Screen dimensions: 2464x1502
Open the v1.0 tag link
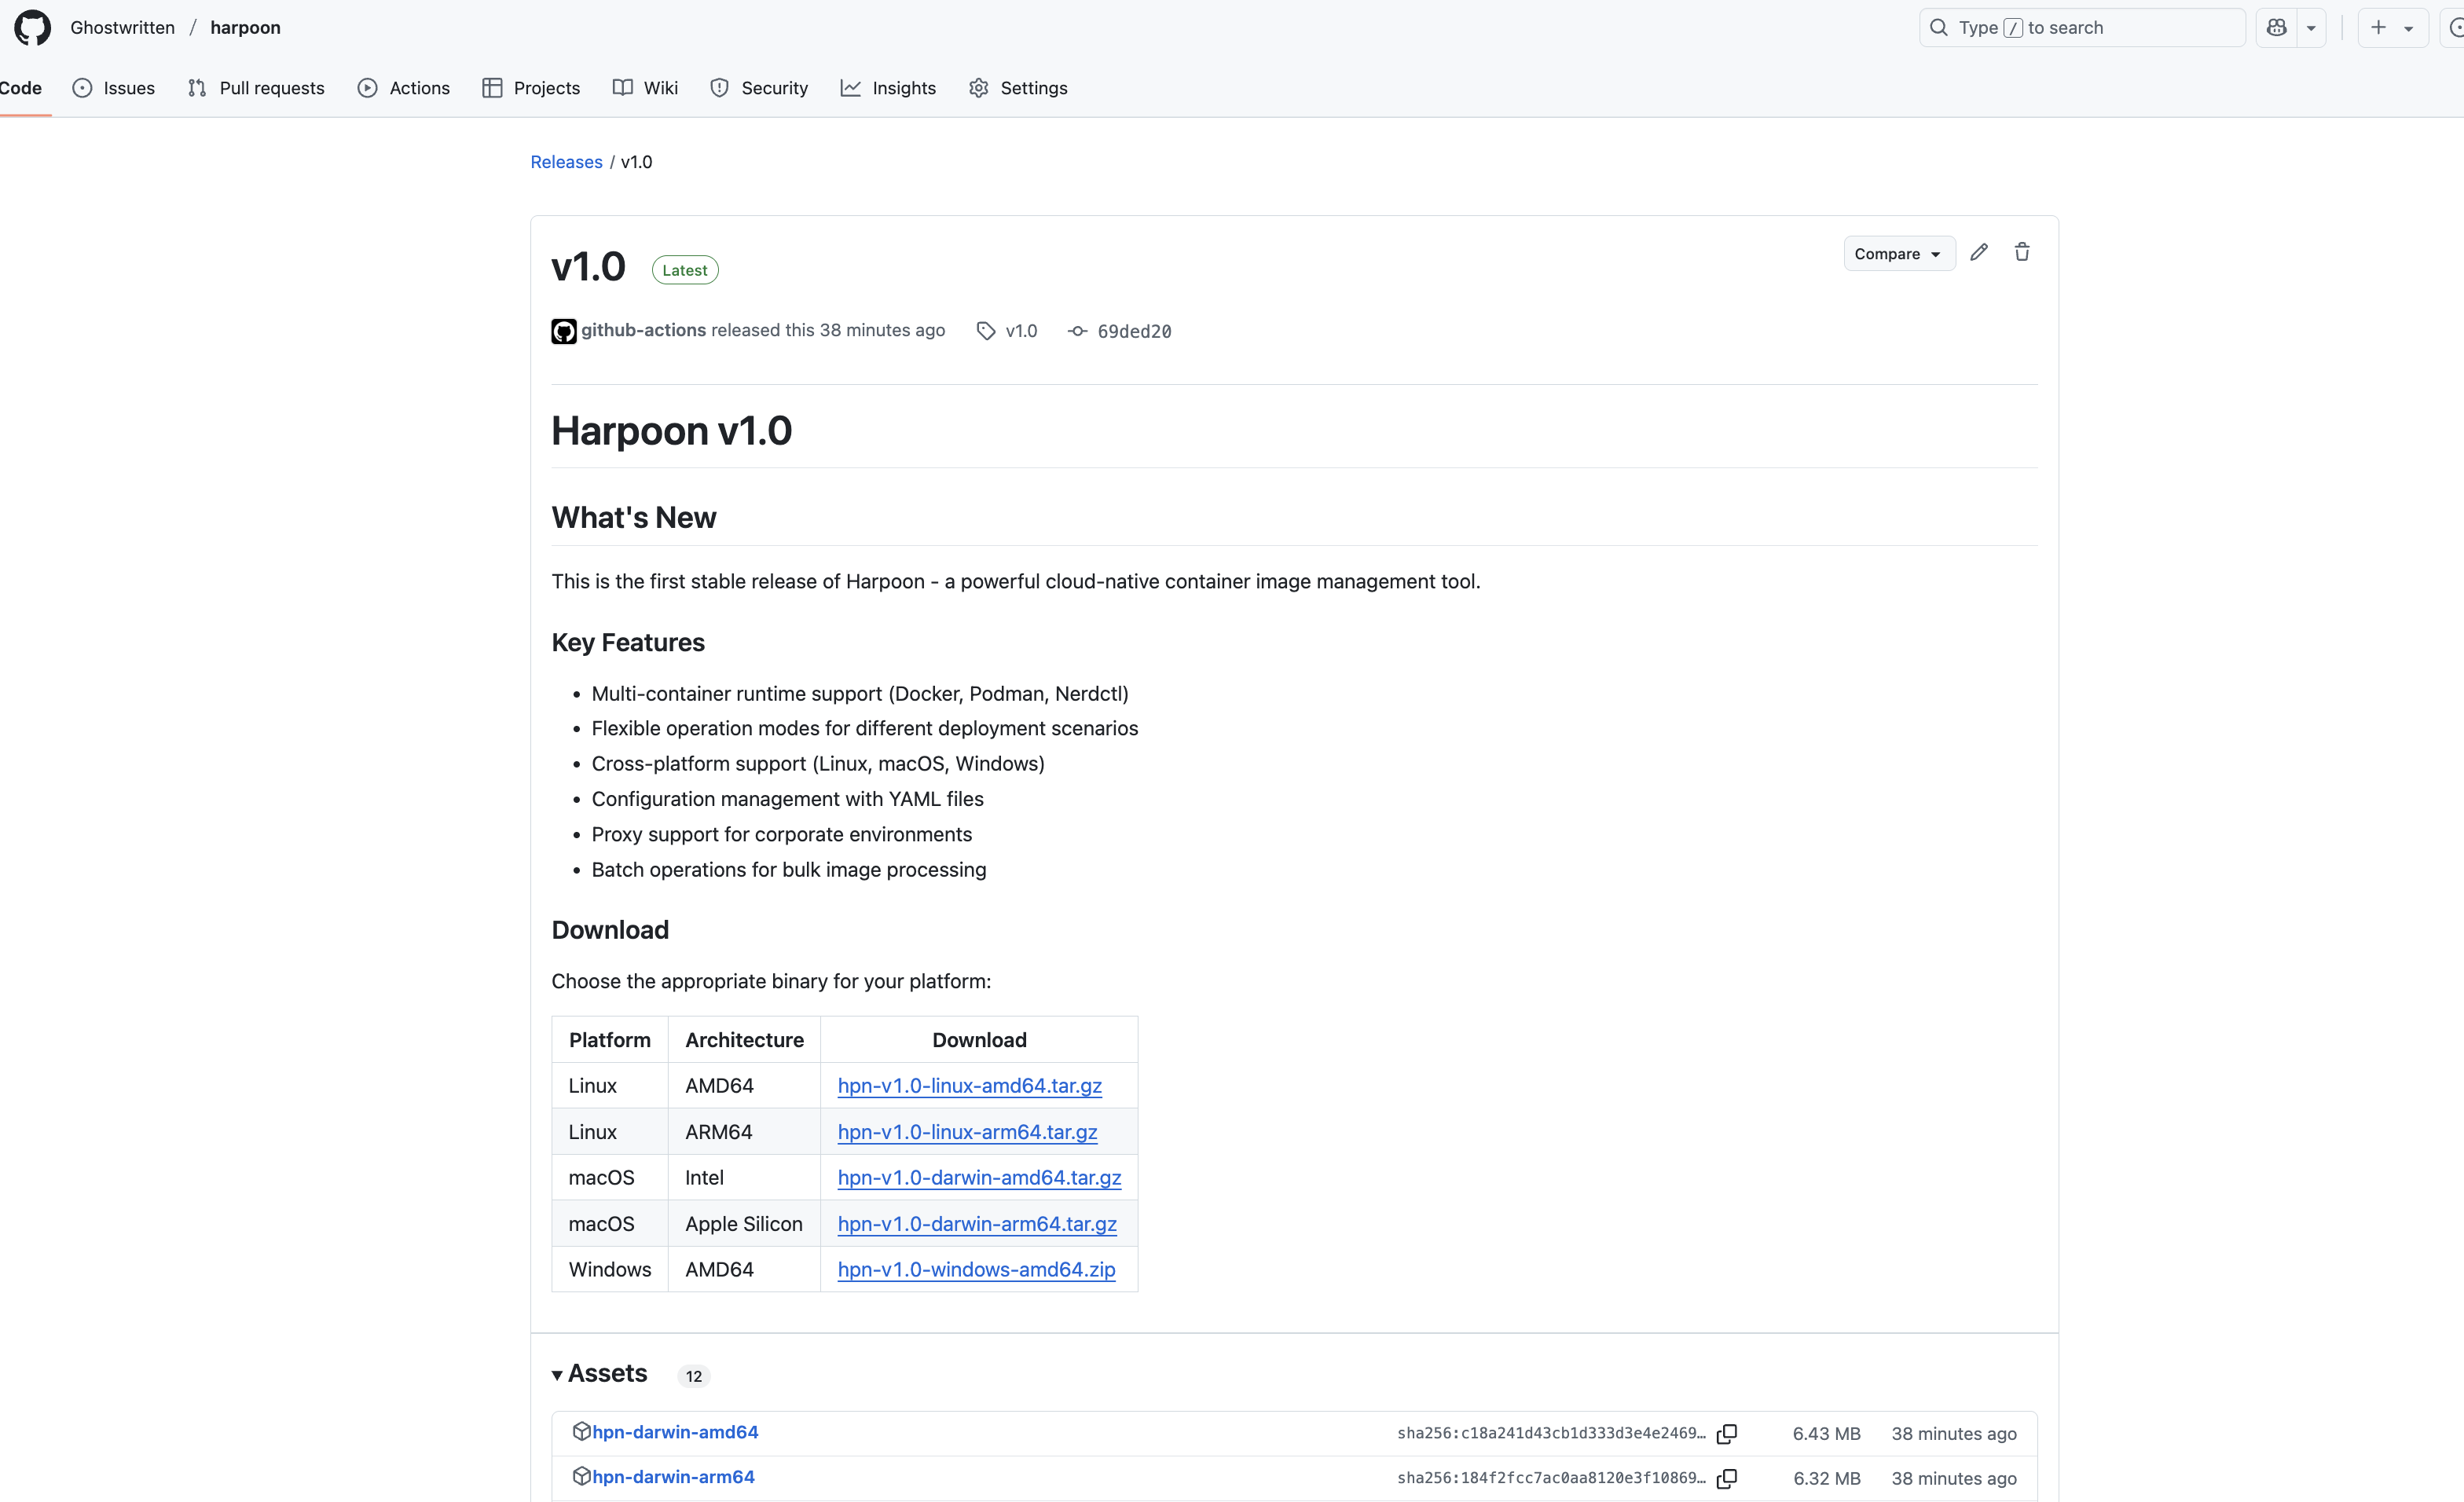tap(1021, 331)
